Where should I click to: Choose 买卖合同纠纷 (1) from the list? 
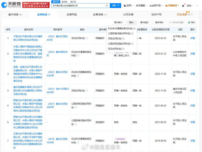click(116, 38)
